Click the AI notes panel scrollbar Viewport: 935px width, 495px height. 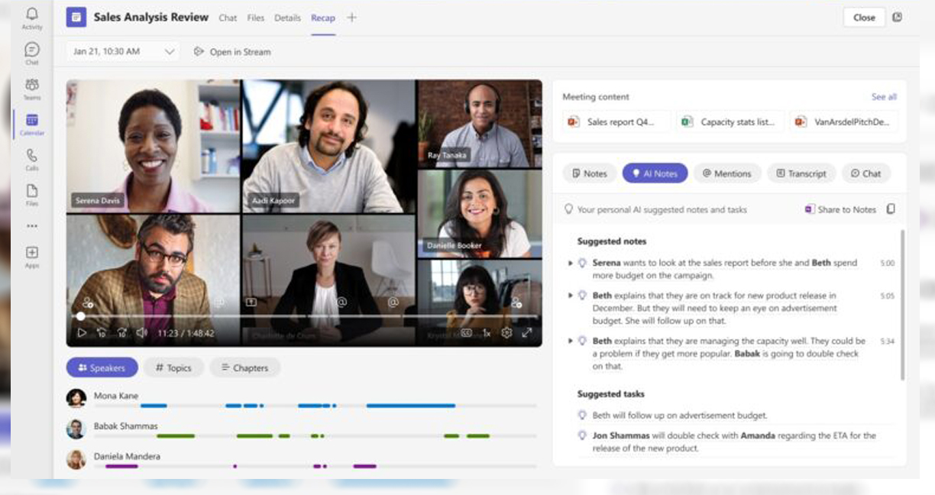tap(902, 306)
